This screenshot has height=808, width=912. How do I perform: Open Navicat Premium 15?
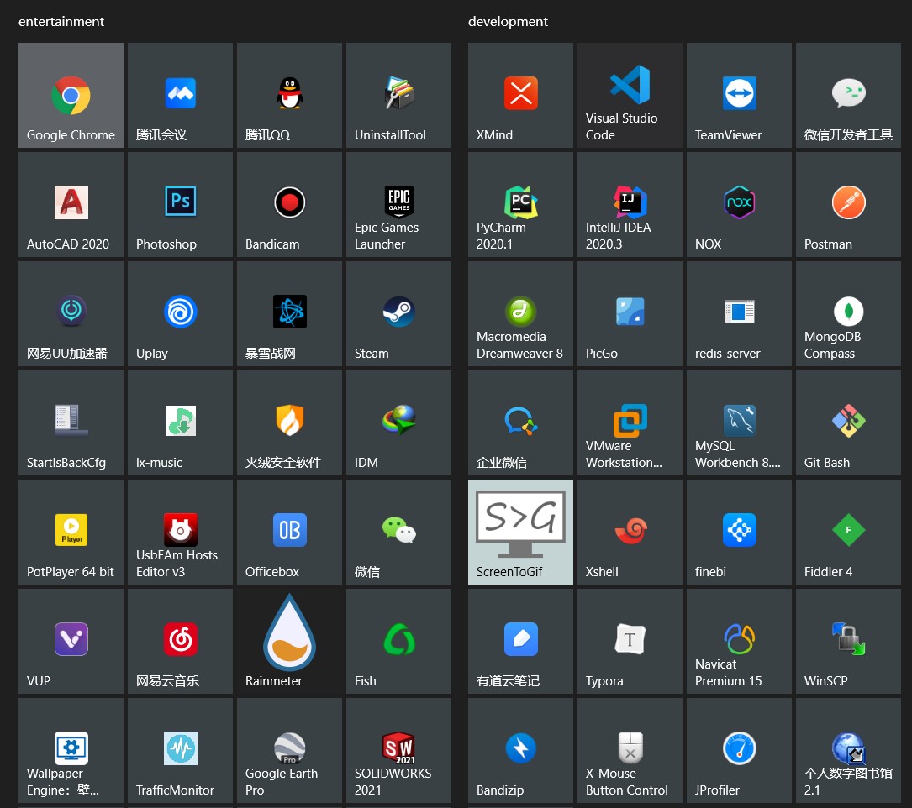739,641
